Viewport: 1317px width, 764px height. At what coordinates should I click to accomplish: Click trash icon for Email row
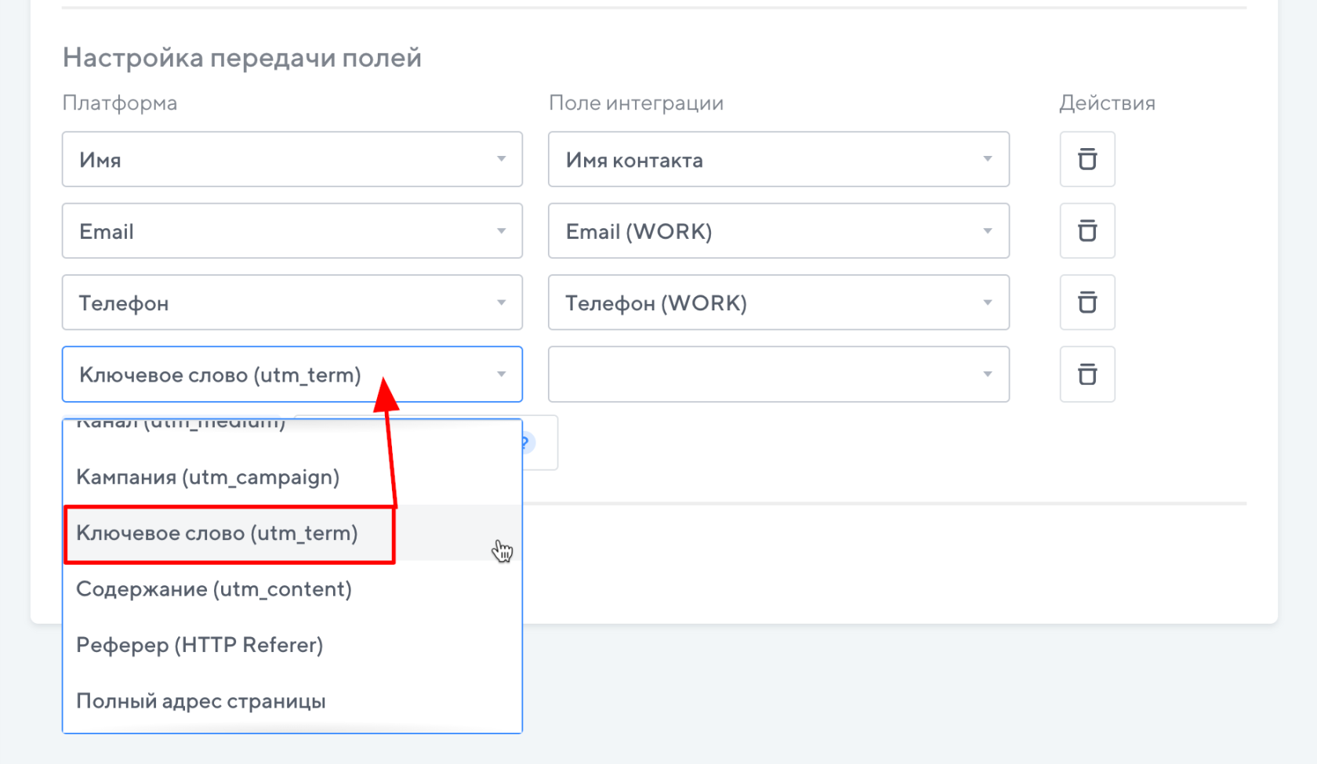1087,231
